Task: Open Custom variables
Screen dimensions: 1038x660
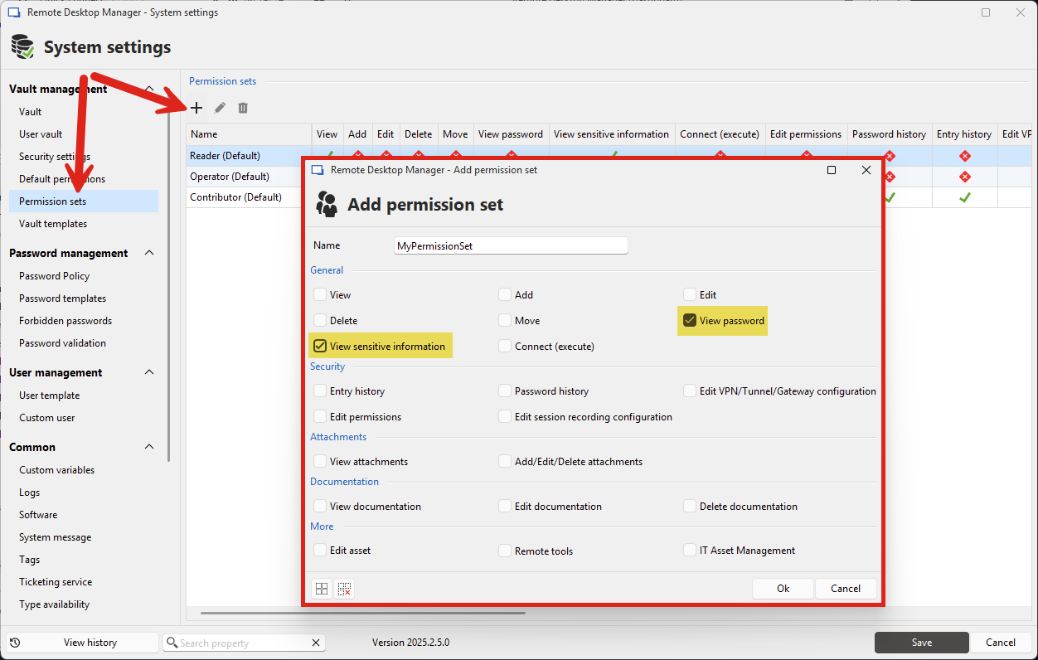Action: pos(57,470)
